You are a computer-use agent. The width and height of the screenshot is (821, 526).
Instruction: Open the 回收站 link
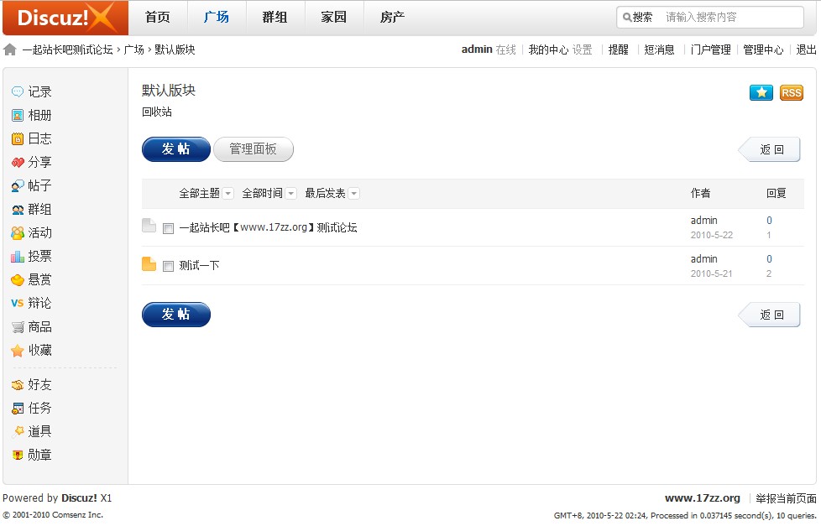156,112
